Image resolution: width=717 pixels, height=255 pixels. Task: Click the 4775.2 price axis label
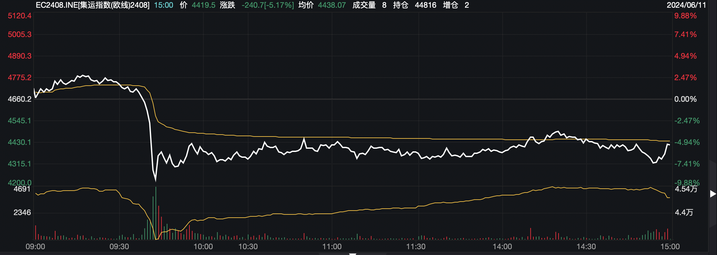coord(20,78)
